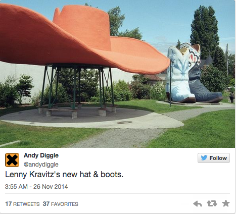This screenshot has height=214, width=236.
Task: Click the tweet text about Lenny Kravitz
Action: (x=64, y=175)
